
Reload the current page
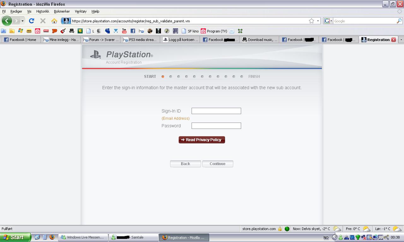[32, 21]
